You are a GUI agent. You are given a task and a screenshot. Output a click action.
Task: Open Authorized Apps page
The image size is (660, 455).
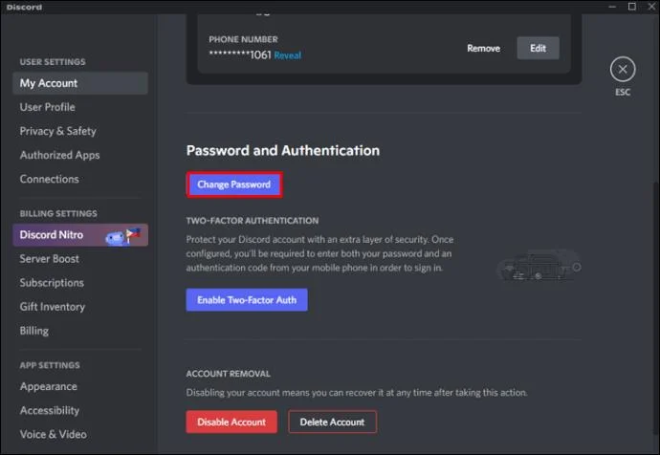[x=80, y=155]
